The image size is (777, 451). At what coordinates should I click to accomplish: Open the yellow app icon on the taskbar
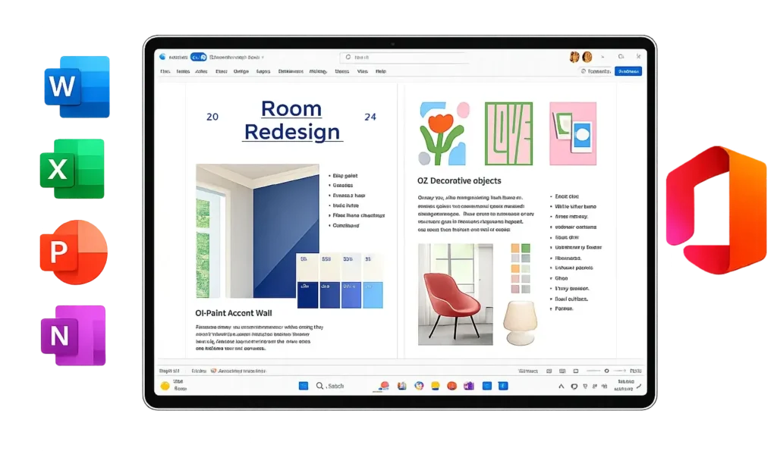435,386
